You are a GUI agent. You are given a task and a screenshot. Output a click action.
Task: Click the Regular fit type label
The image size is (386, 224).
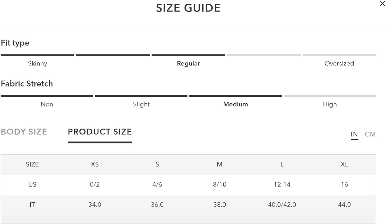click(x=188, y=63)
